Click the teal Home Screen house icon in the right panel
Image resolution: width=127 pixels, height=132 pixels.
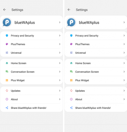click(x=71, y=63)
